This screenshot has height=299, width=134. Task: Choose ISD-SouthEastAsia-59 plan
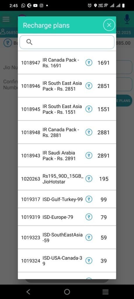pyautogui.click(x=67, y=237)
